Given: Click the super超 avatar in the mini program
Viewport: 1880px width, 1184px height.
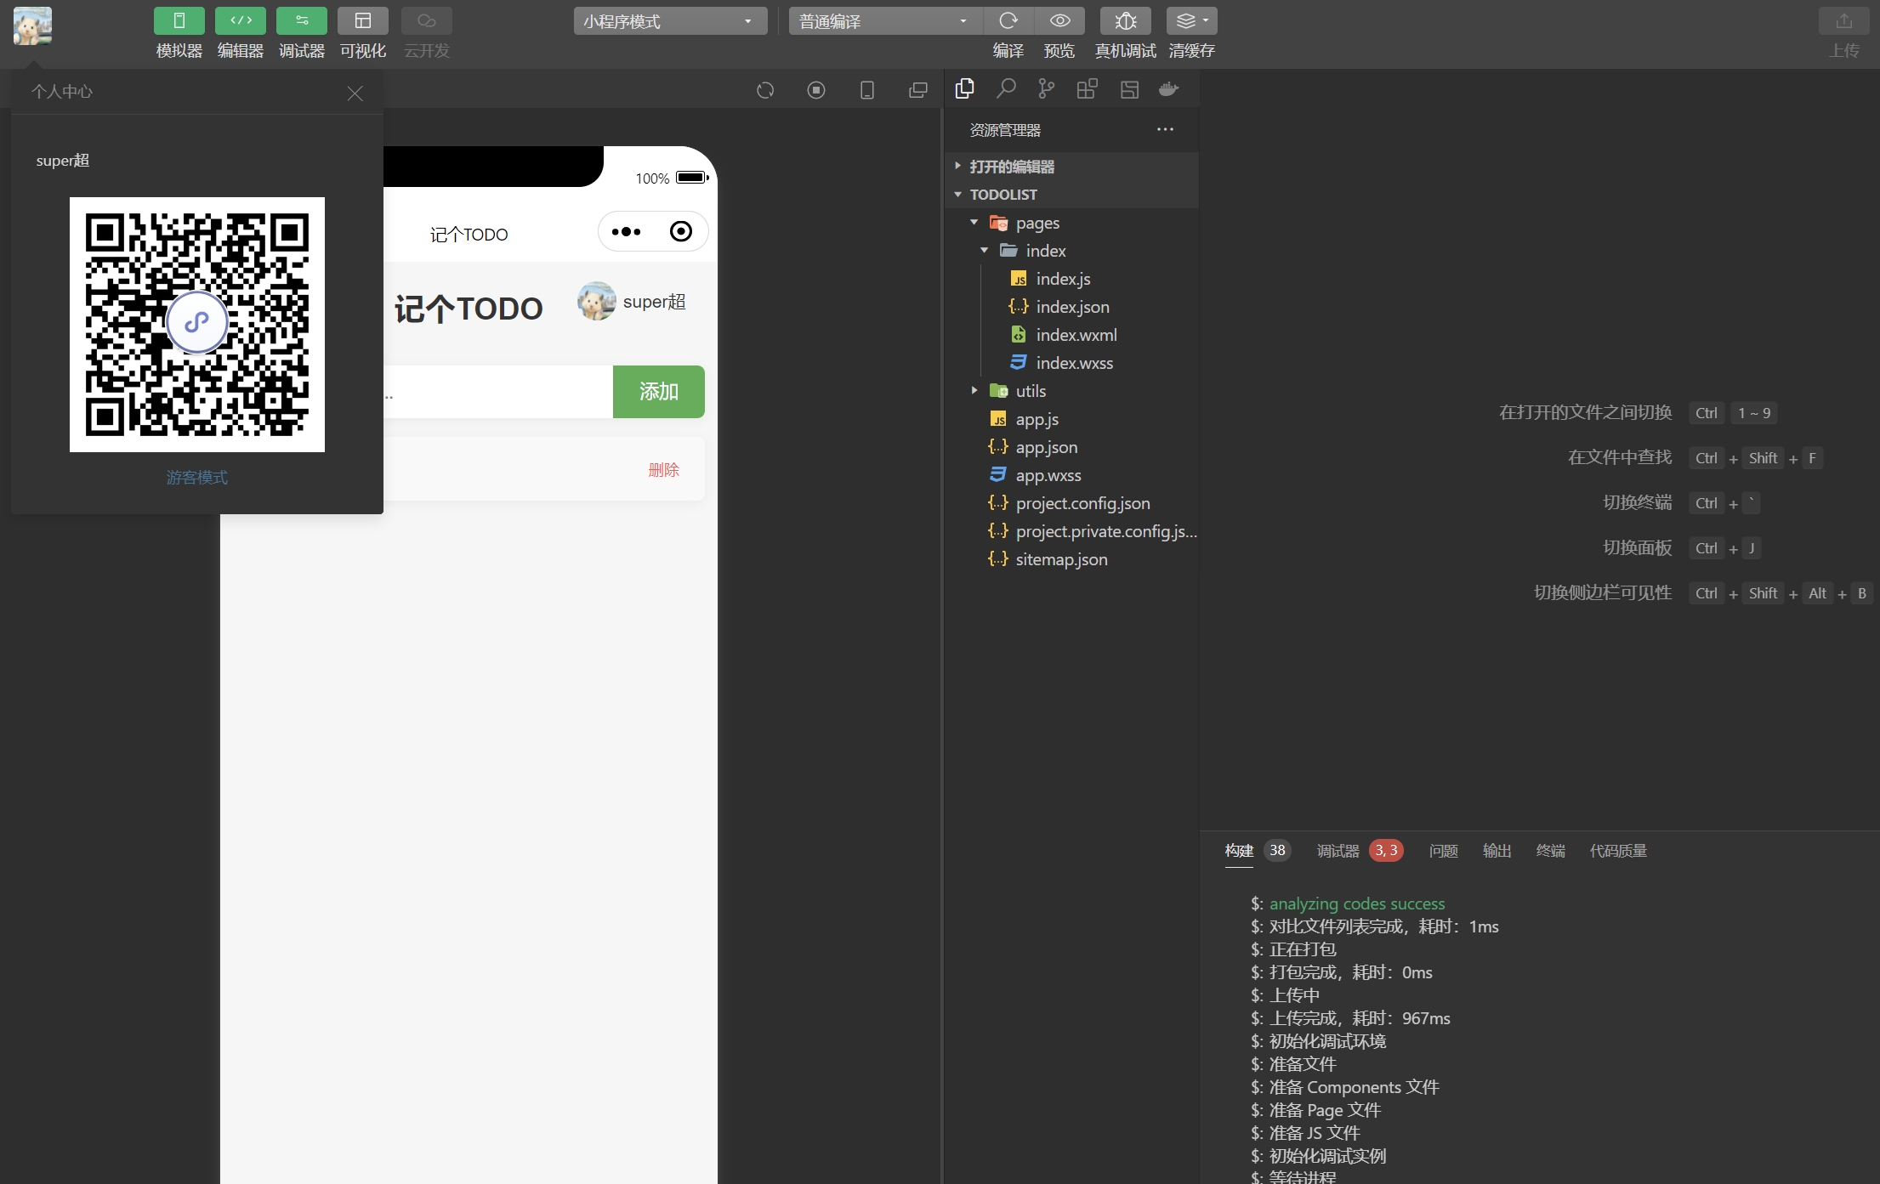Looking at the screenshot, I should click(597, 301).
